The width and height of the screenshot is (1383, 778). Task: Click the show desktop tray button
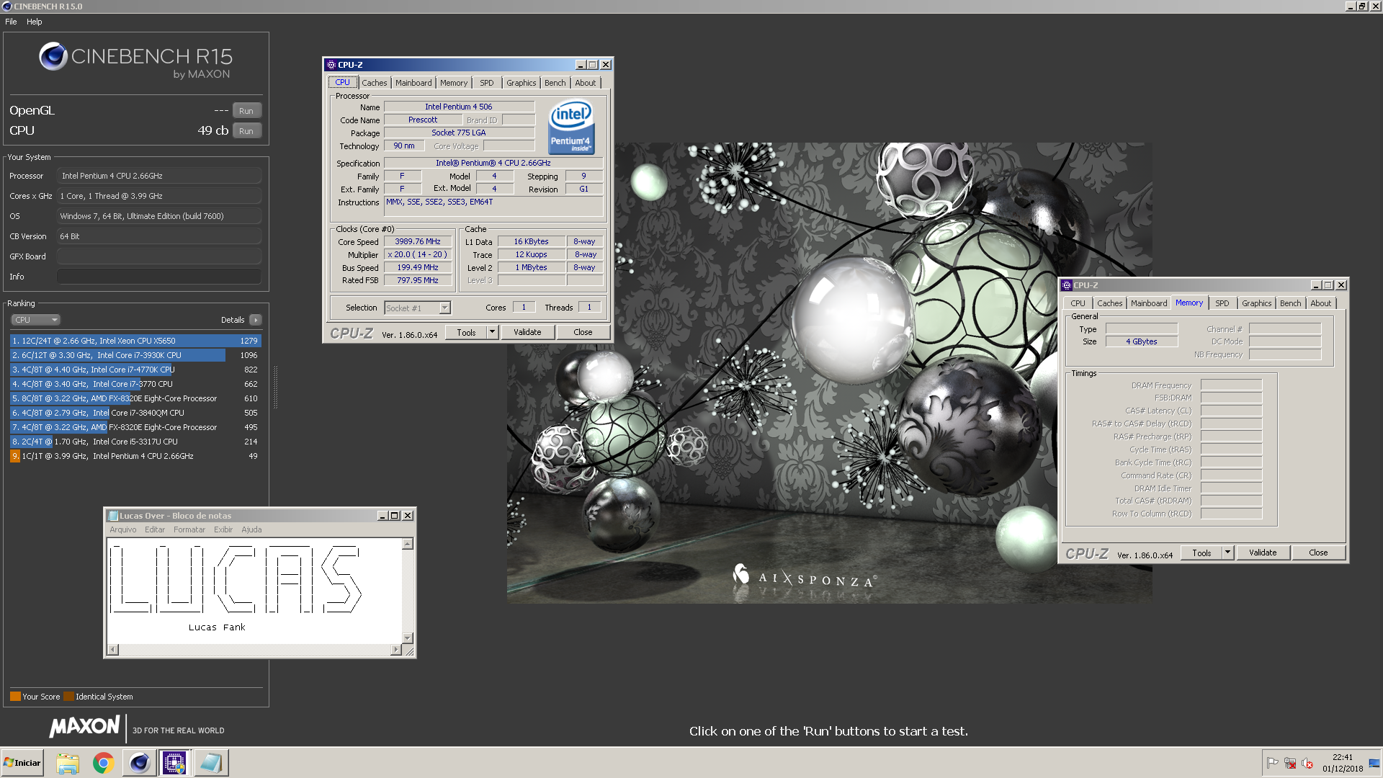[x=1374, y=763]
